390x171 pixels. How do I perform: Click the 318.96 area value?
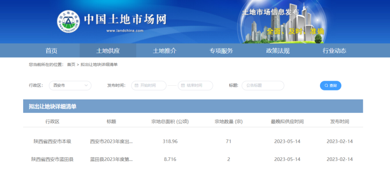click(170, 141)
